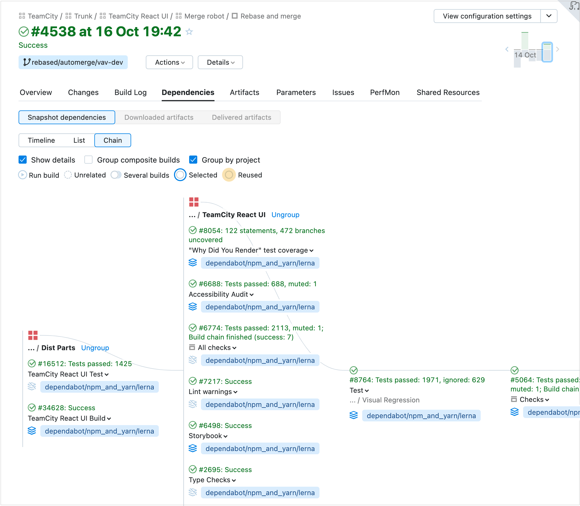Viewport: 580px width, 506px height.
Task: Click the red project grid icon above TeamCity React UI
Action: pos(194,202)
